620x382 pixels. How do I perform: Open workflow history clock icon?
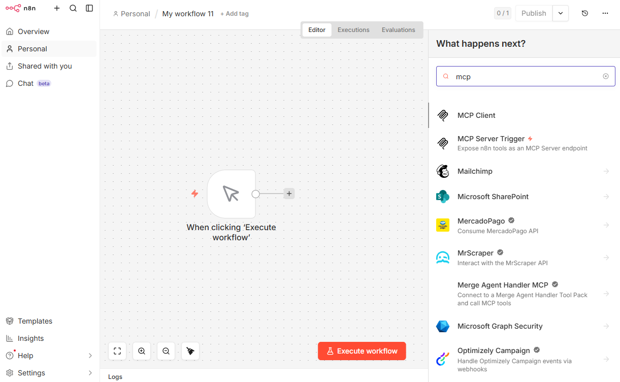click(x=585, y=13)
